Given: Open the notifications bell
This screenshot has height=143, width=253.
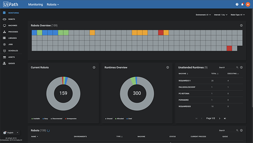Looking at the screenshot, I should (242, 4).
